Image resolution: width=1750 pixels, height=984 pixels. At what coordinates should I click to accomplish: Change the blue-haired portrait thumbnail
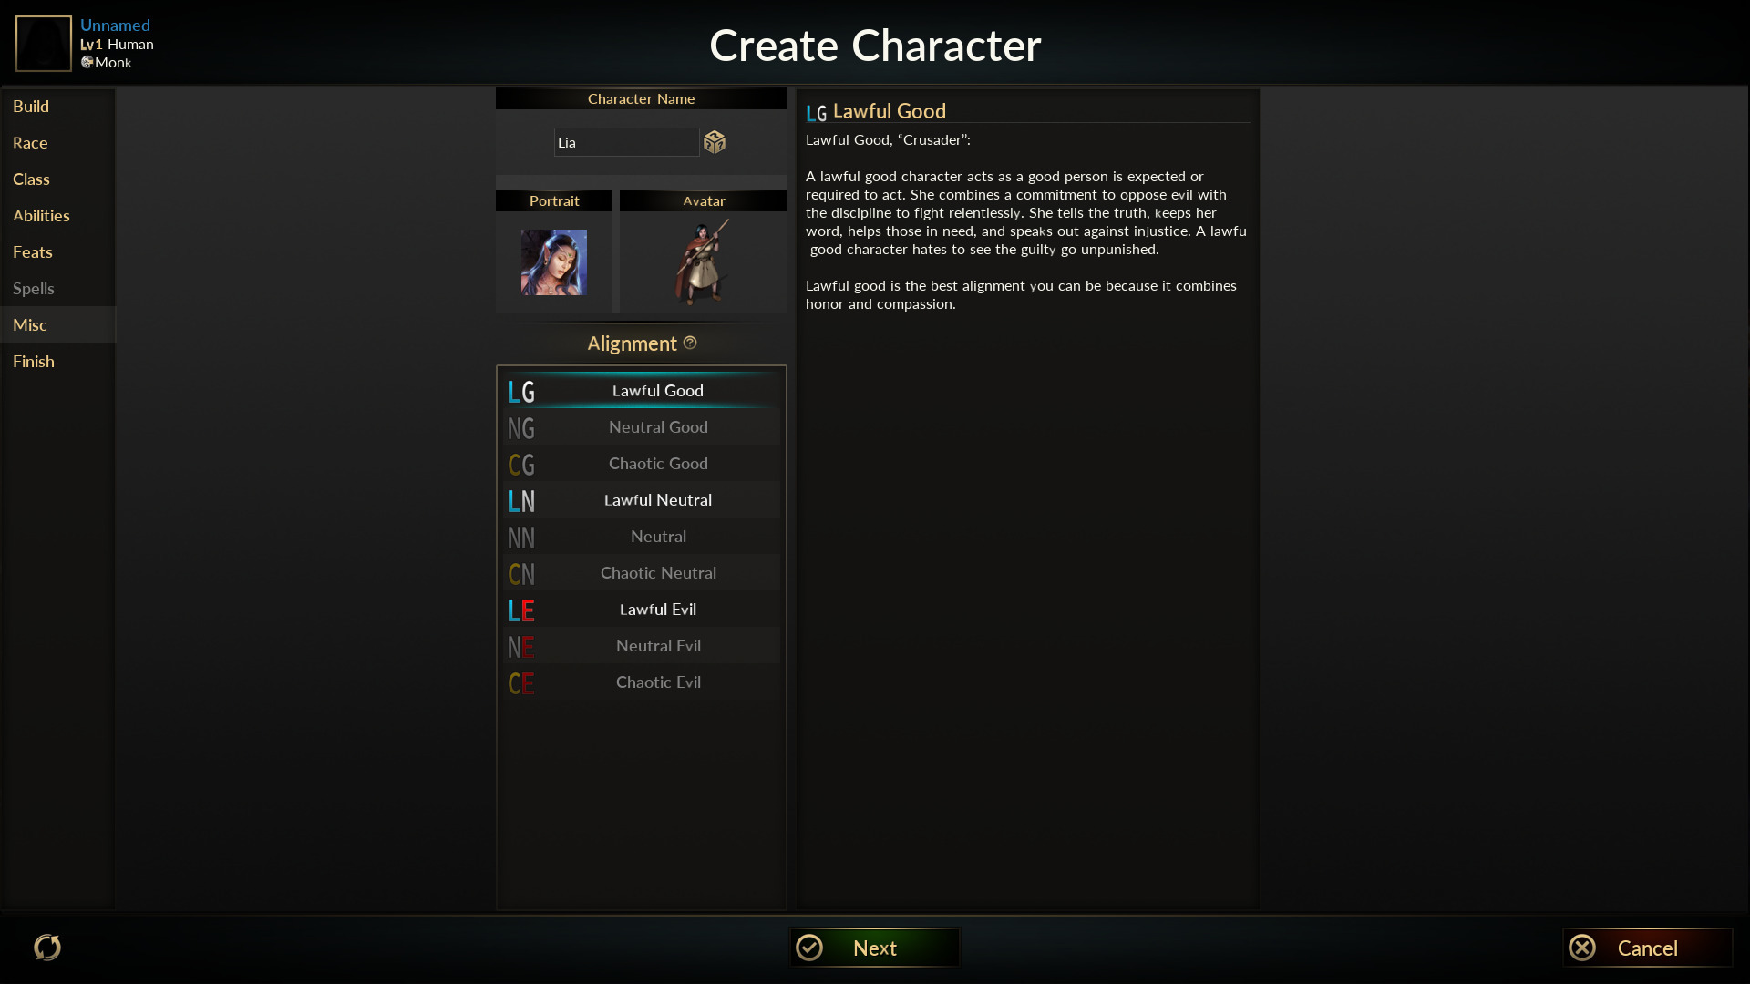[554, 262]
